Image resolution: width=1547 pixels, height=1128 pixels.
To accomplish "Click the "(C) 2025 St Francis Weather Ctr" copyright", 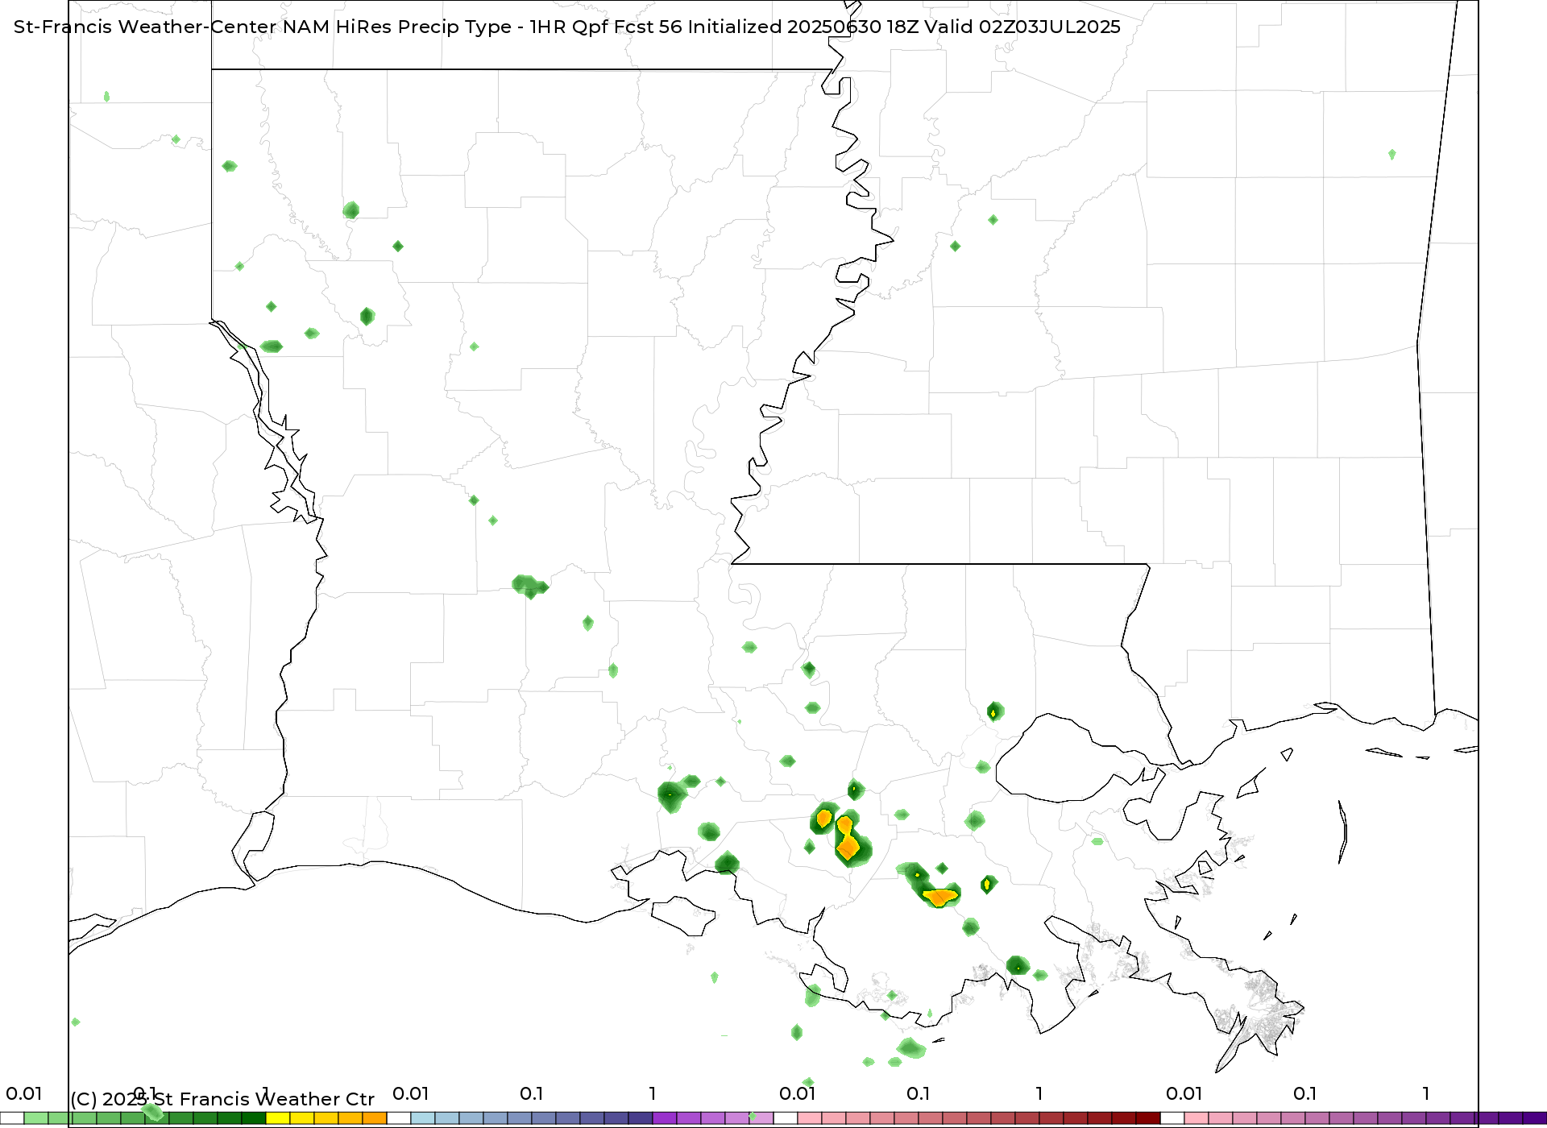I will (222, 1099).
